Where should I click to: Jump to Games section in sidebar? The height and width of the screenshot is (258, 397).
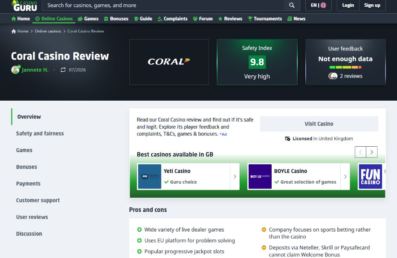pos(24,150)
